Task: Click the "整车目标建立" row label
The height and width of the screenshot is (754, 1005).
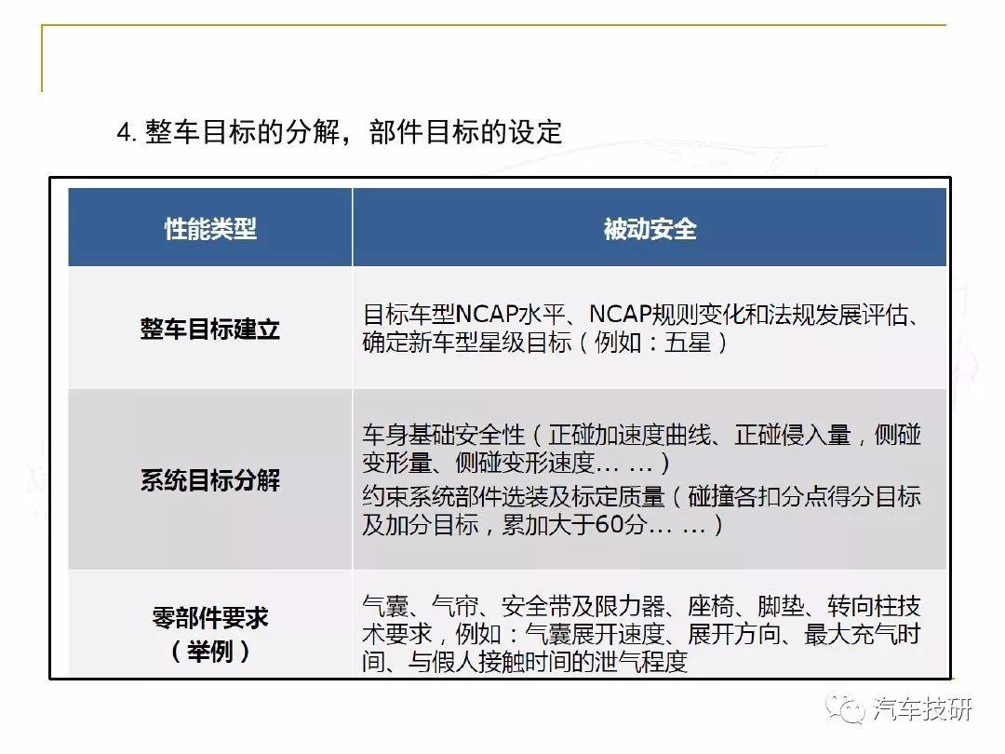Action: pyautogui.click(x=210, y=329)
